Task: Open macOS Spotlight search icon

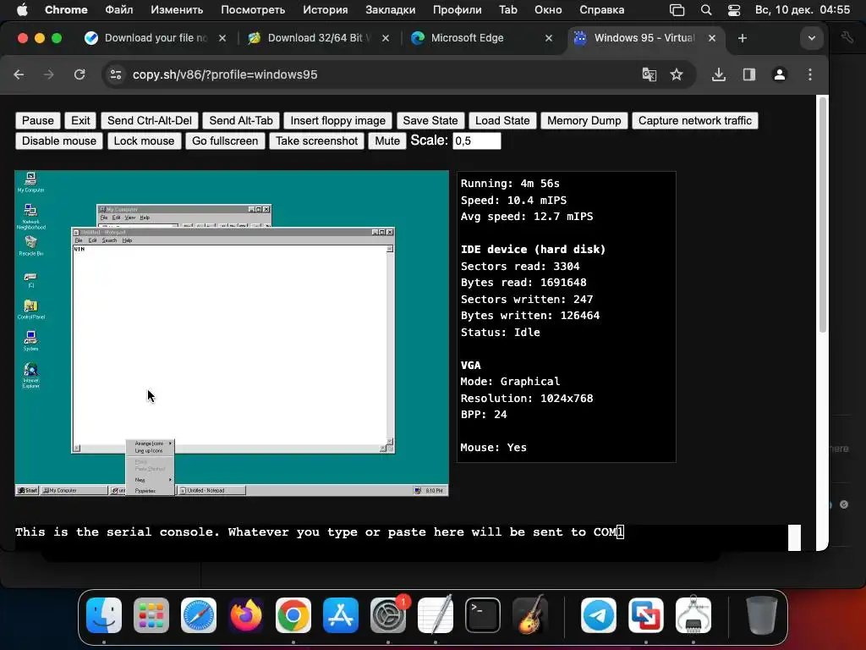Action: click(706, 10)
